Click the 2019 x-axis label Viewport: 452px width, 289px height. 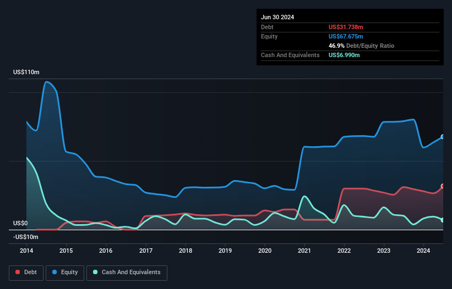[x=225, y=251]
